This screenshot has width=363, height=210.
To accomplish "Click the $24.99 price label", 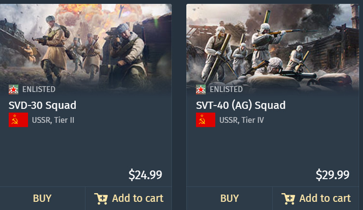I will pos(145,175).
